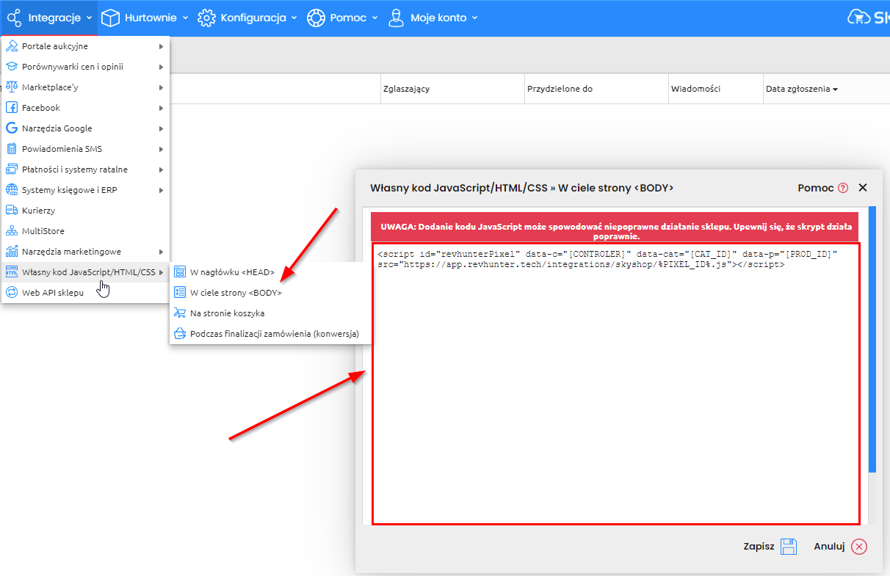Click the Na stronie koszyka cart icon
The height and width of the screenshot is (576, 890).
[x=180, y=313]
